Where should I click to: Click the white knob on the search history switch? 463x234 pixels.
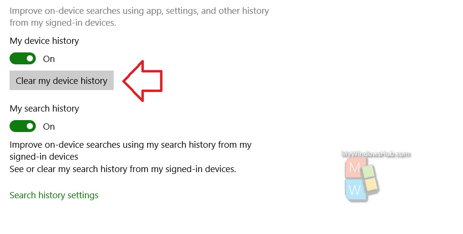pos(30,126)
